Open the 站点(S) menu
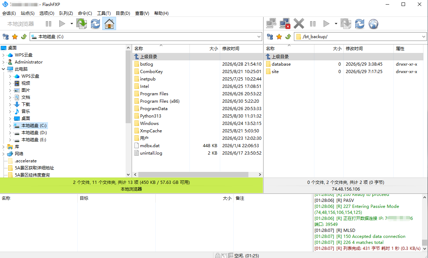Screen dimensions: 428x258 (28, 13)
